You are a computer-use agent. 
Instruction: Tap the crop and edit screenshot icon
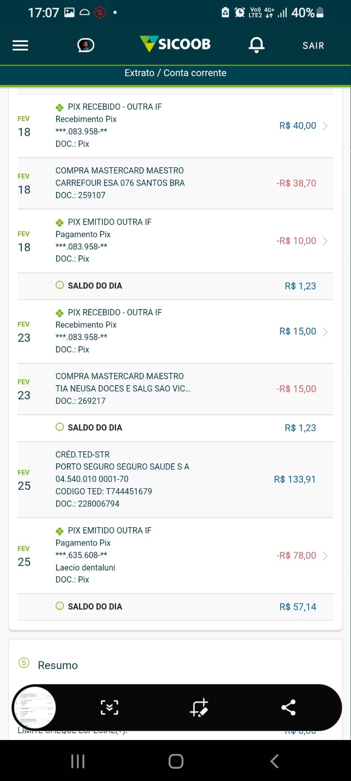[x=199, y=707]
